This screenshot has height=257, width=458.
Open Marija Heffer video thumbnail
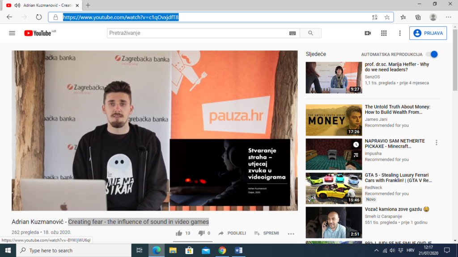click(x=334, y=78)
